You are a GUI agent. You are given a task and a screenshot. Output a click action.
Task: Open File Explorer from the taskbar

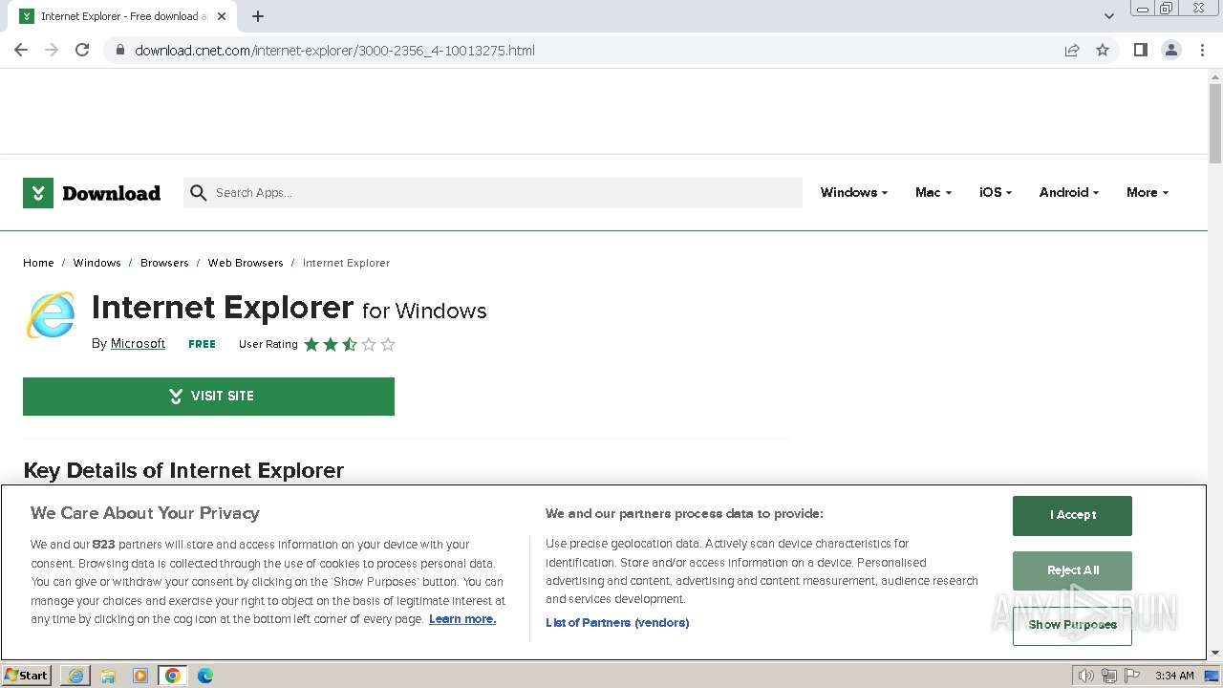[x=108, y=676]
